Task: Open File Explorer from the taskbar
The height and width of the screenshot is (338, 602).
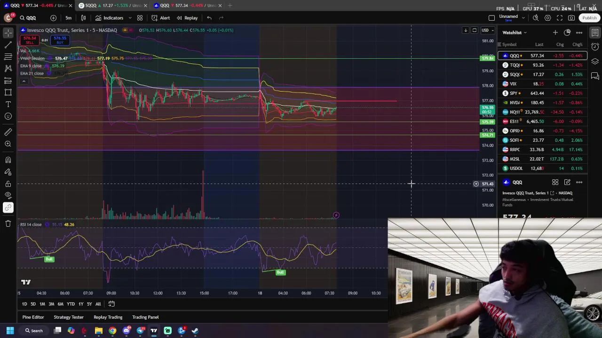Action: pyautogui.click(x=98, y=330)
